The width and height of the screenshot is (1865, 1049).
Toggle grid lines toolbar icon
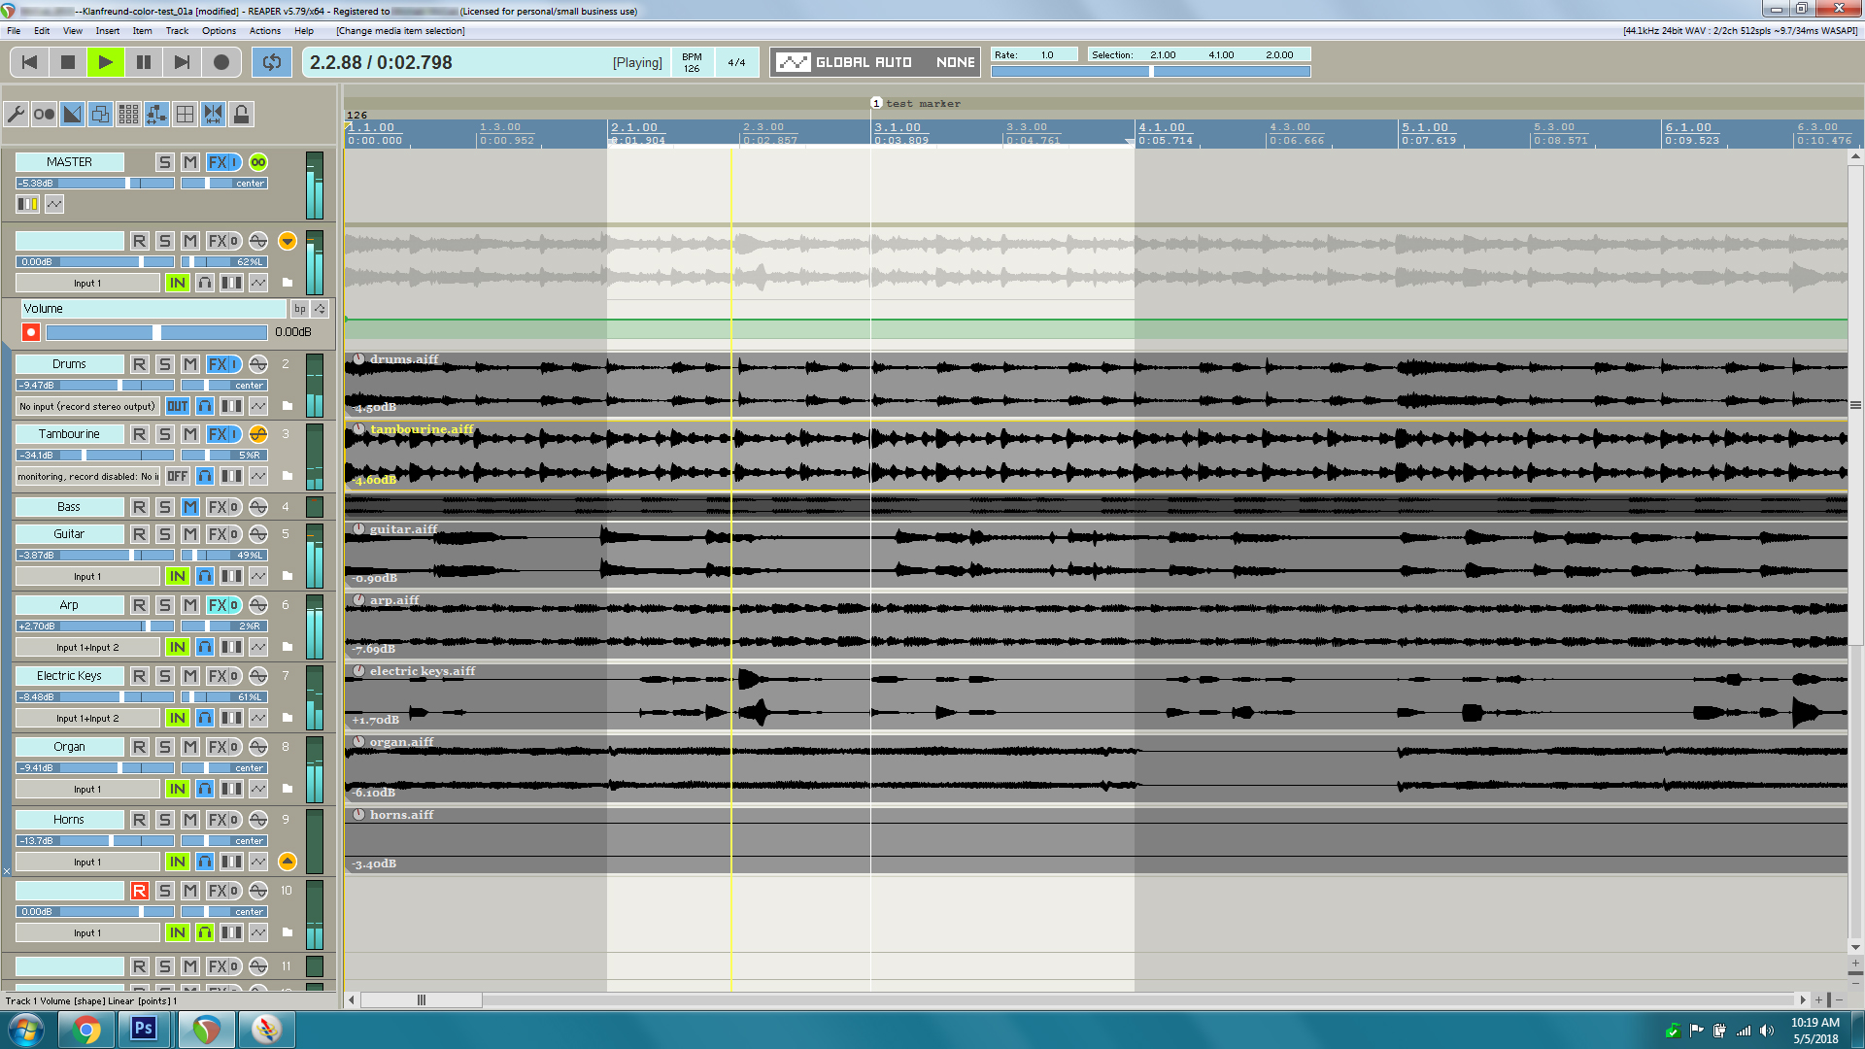(185, 115)
